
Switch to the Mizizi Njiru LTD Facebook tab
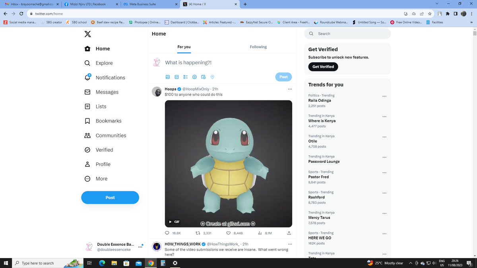coord(91,4)
